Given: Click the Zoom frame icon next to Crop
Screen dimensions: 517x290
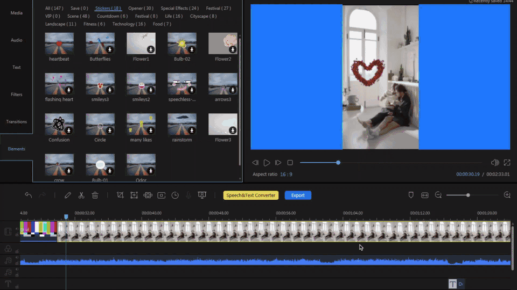Looking at the screenshot, I should click(x=134, y=195).
